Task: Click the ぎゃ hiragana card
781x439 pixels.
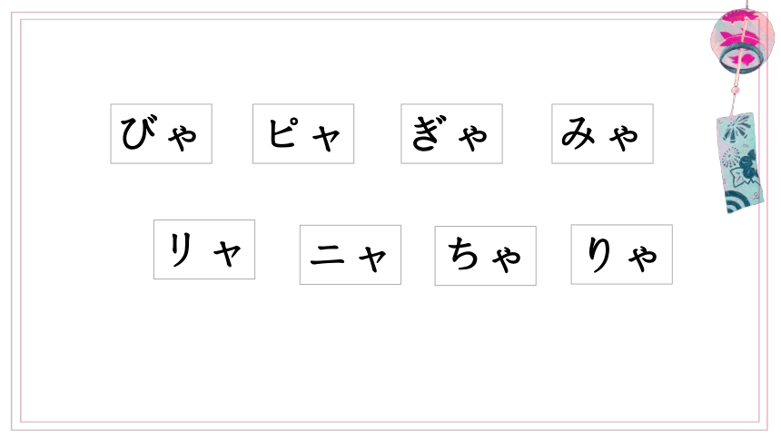Action: (451, 133)
